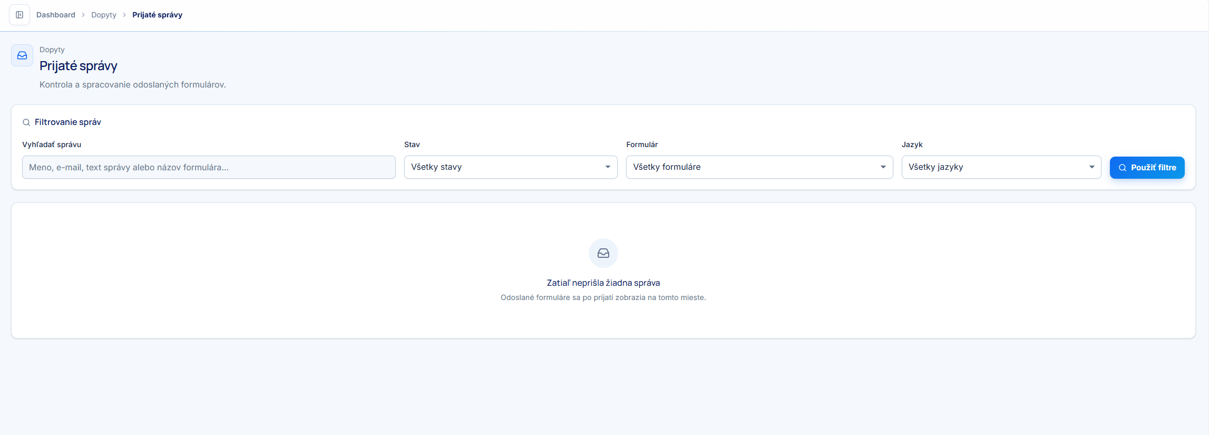Toggle the sidebar panel icon
Viewport: 1209px width, 435px height.
[x=19, y=15]
